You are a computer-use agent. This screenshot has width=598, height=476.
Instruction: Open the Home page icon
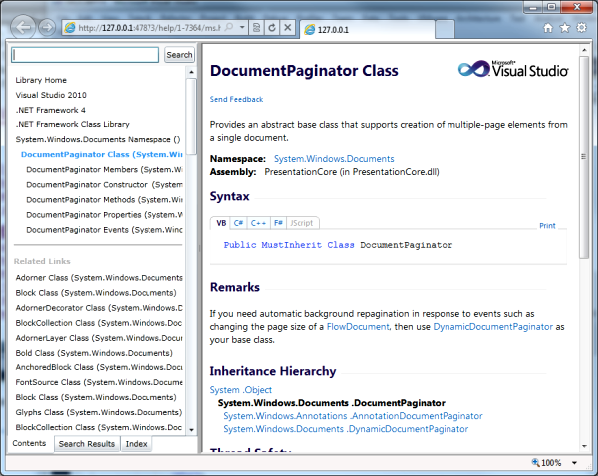point(548,28)
